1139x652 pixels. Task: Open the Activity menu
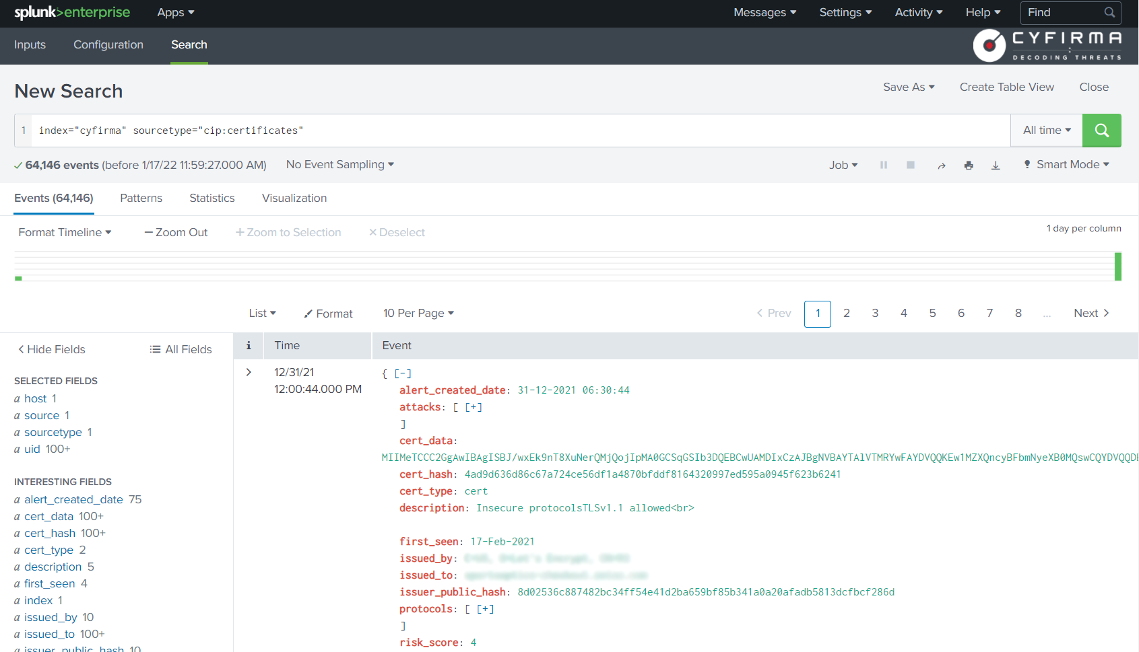click(x=919, y=13)
